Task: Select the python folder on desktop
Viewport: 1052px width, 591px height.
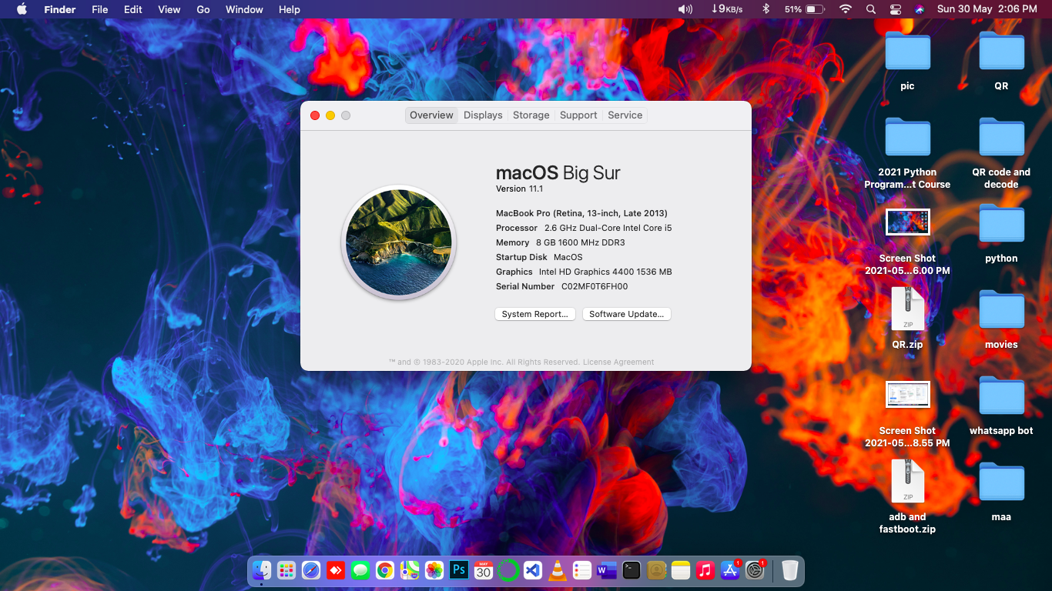Action: [x=1001, y=223]
